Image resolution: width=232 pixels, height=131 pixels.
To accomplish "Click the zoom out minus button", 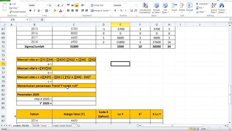I will point(209,129).
